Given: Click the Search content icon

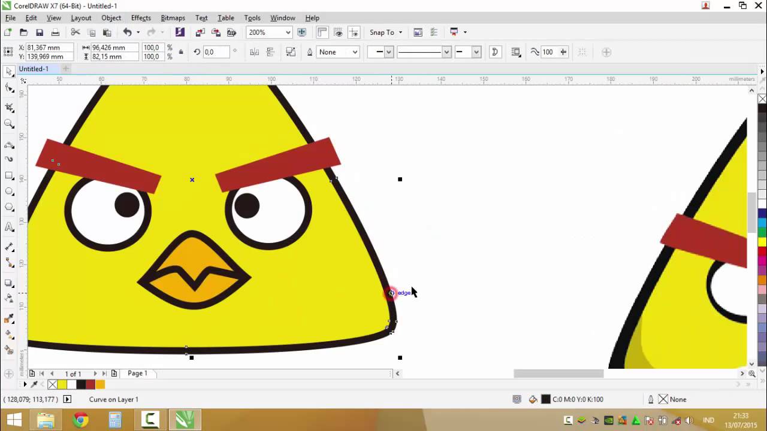Looking at the screenshot, I should point(180,32).
